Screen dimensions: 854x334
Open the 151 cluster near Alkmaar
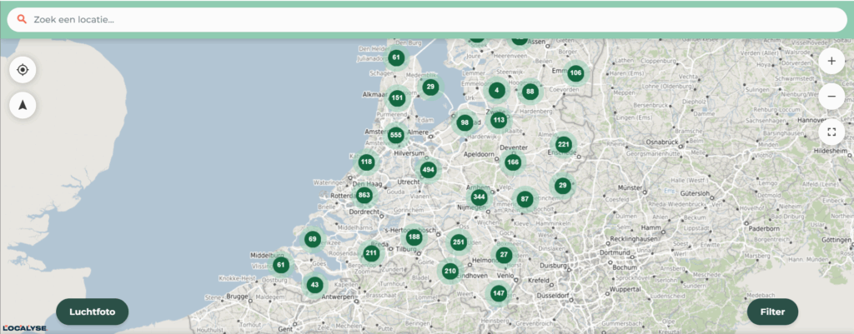pyautogui.click(x=397, y=98)
